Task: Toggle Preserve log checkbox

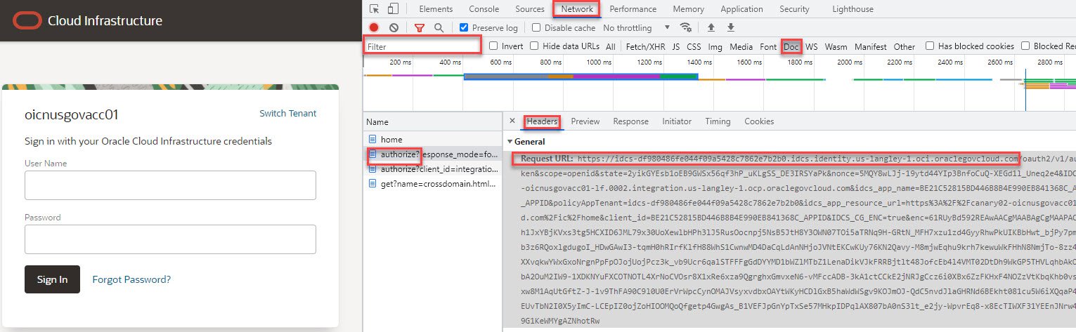Action: pos(464,28)
